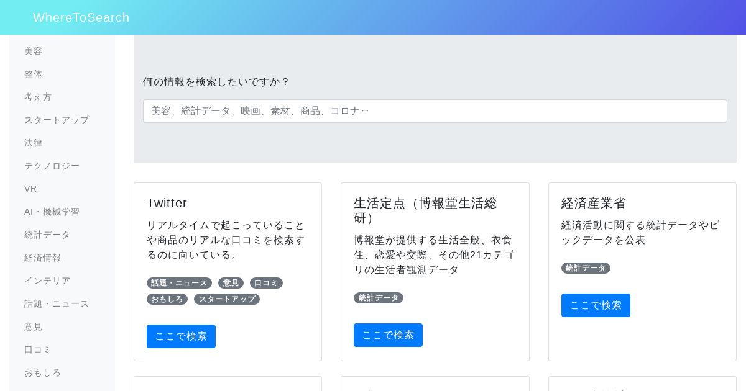Click the おもしろ tag on Twitter card

[167, 299]
